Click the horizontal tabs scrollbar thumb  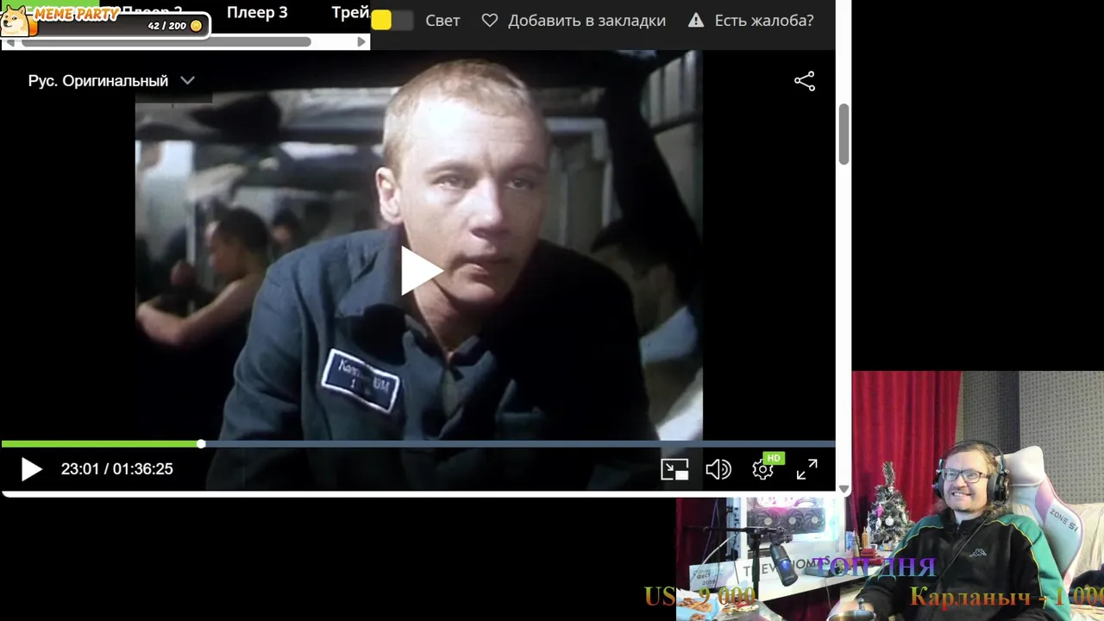click(166, 41)
